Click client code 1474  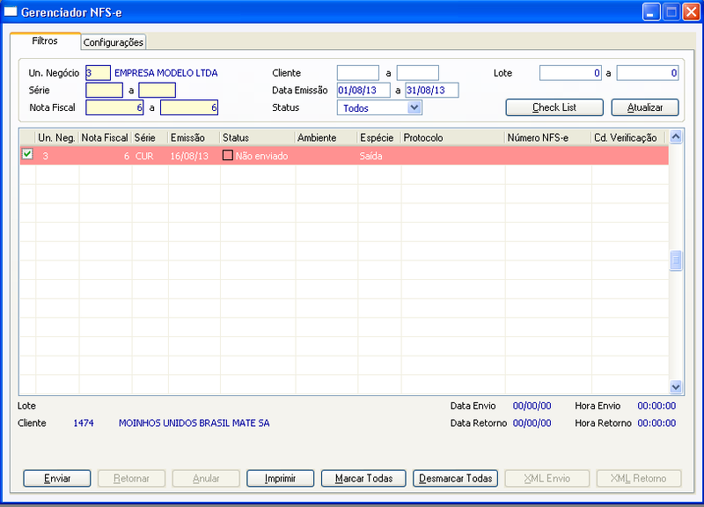click(84, 423)
